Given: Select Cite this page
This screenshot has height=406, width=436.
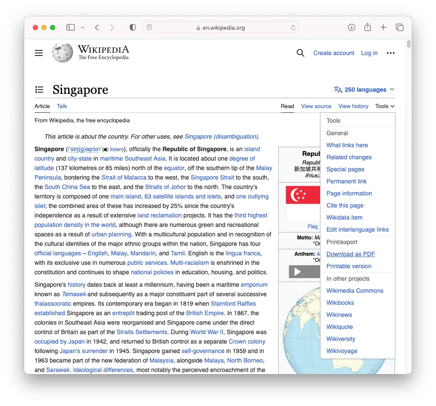Looking at the screenshot, I should point(345,205).
